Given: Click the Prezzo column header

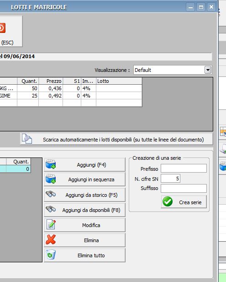Looking at the screenshot, I should pyautogui.click(x=51, y=81).
